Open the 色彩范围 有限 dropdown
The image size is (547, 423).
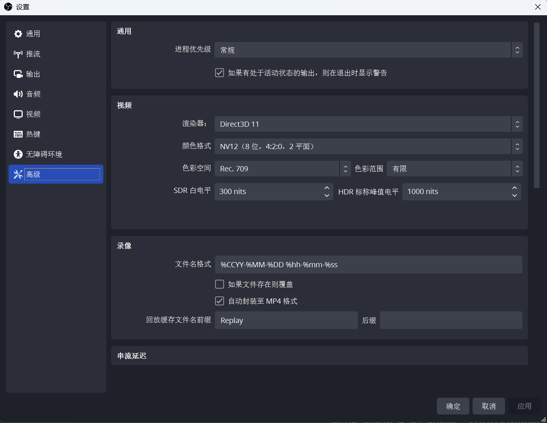tap(455, 169)
